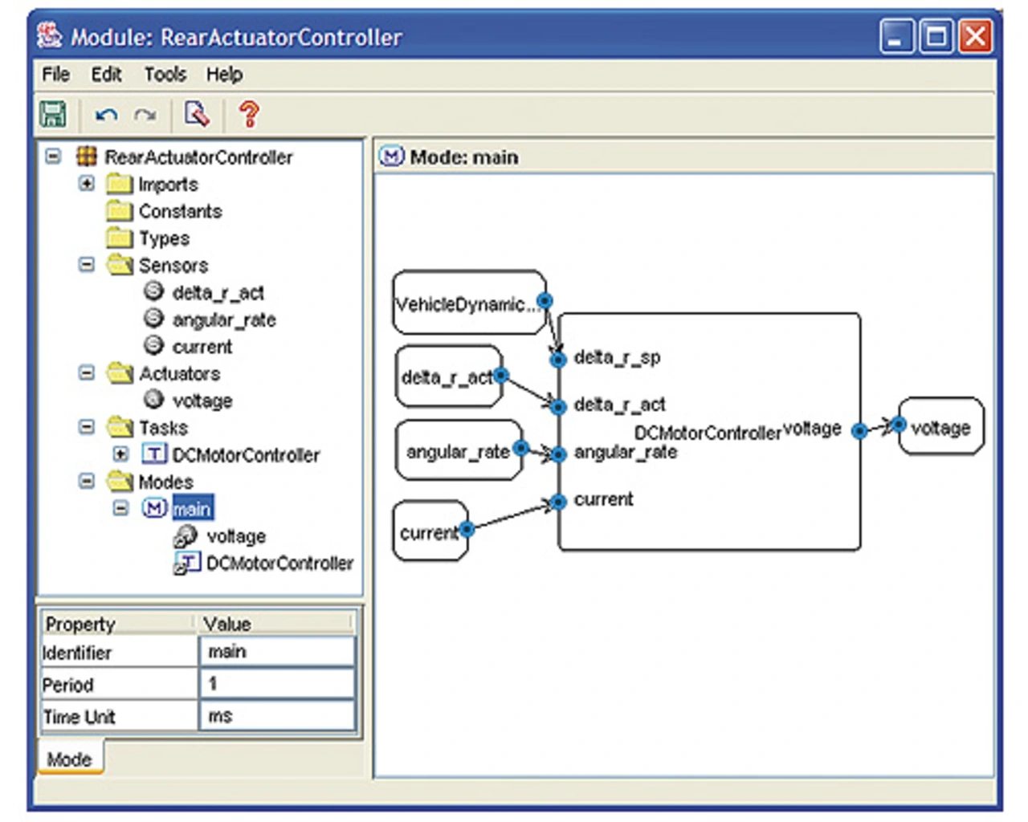Screen dimensions: 1028x822
Task: Click the voltage actuator icon under Actuators
Action: pos(153,400)
